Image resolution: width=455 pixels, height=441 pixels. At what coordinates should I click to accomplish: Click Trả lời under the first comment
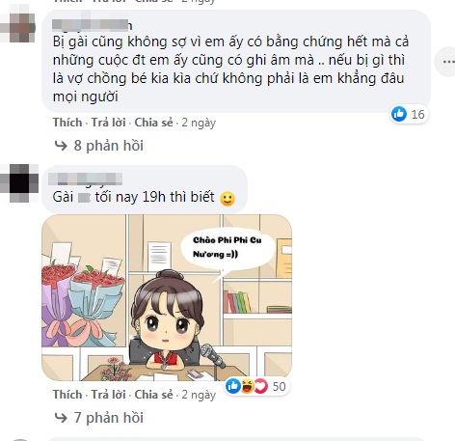point(108,123)
